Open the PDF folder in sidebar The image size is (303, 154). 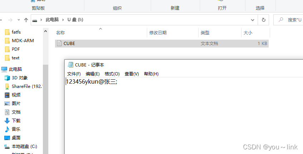pos(13,49)
